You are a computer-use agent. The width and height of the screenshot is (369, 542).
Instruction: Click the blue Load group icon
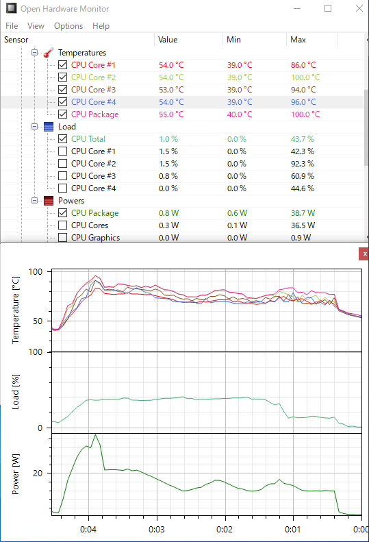click(49, 127)
